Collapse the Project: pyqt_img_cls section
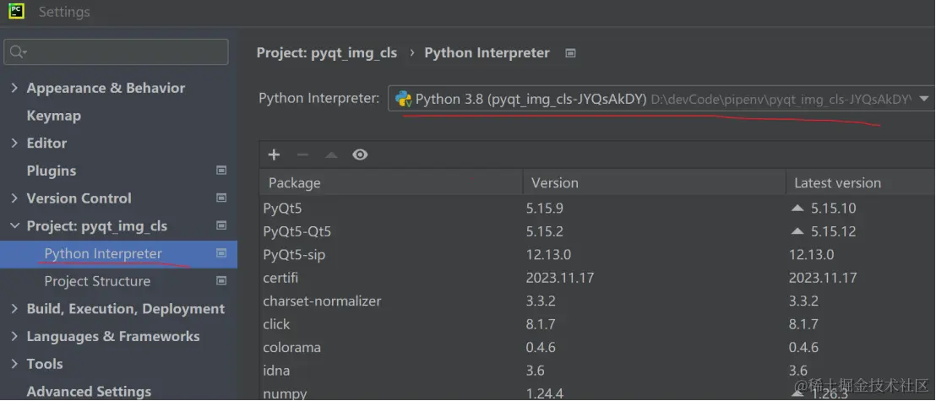This screenshot has width=936, height=401. pyautogui.click(x=14, y=226)
